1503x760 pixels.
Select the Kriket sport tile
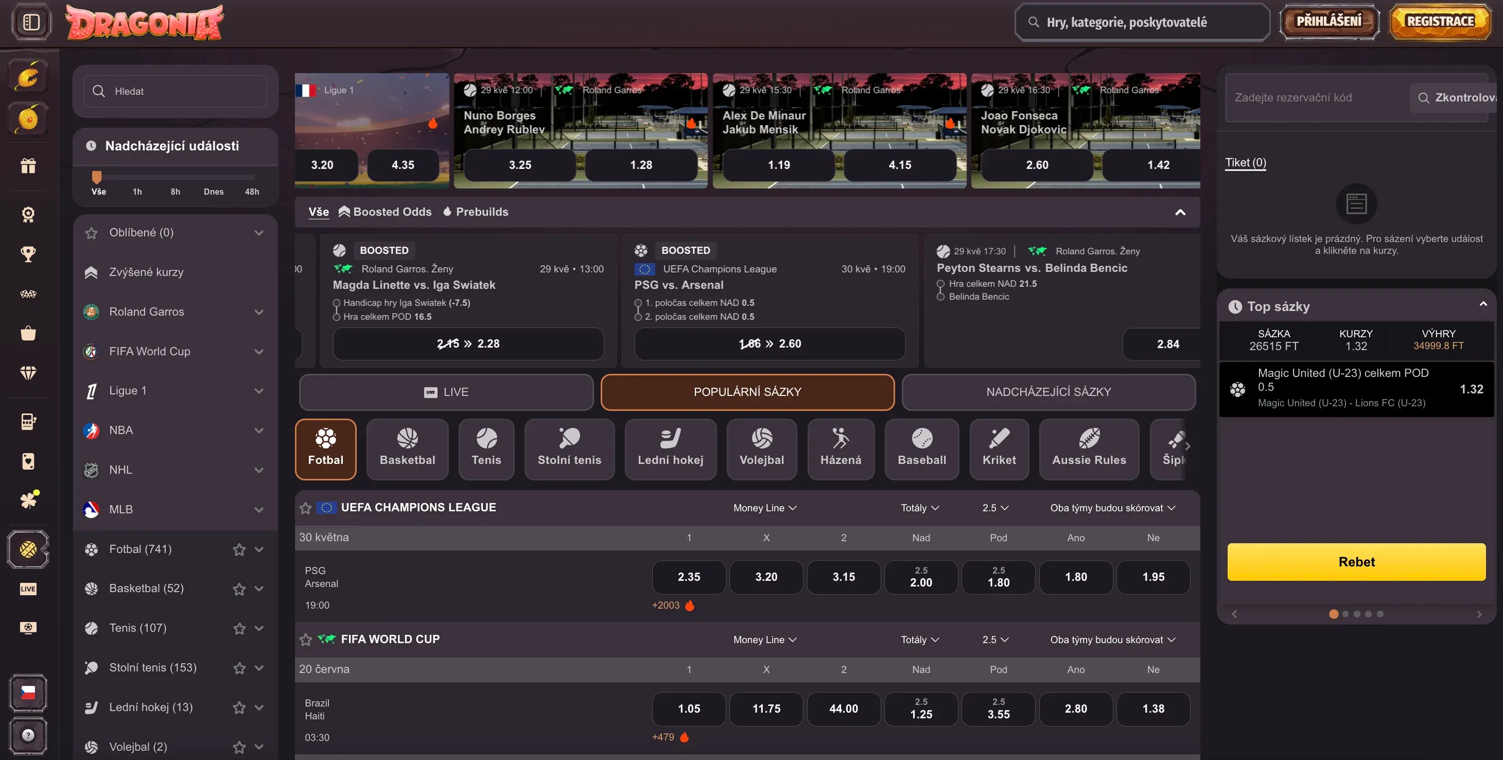coord(999,449)
